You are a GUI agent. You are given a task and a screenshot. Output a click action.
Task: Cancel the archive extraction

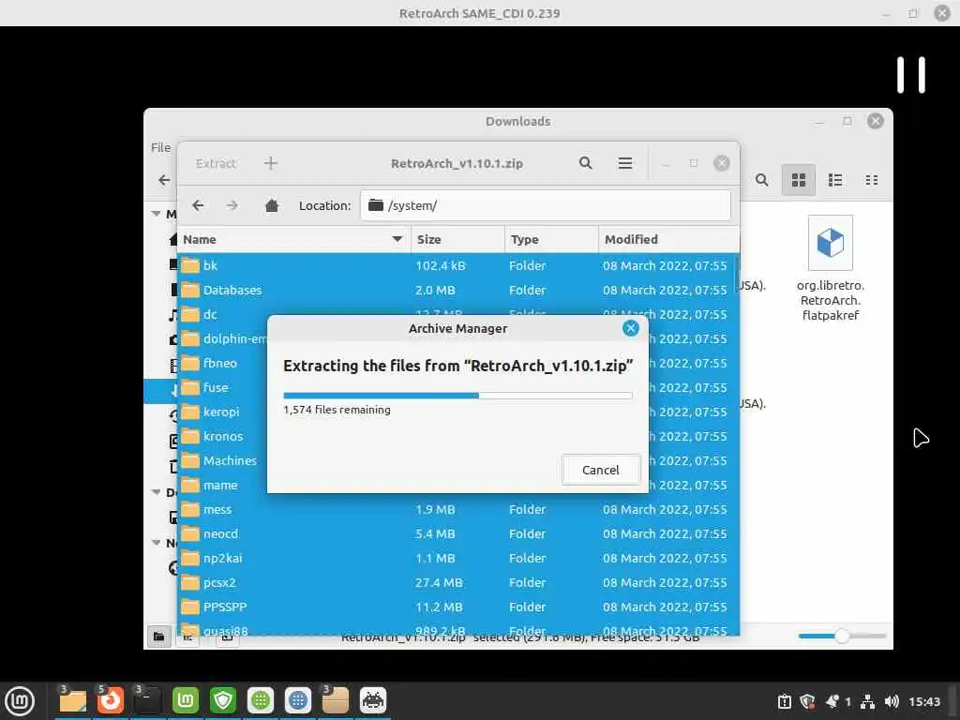(600, 470)
